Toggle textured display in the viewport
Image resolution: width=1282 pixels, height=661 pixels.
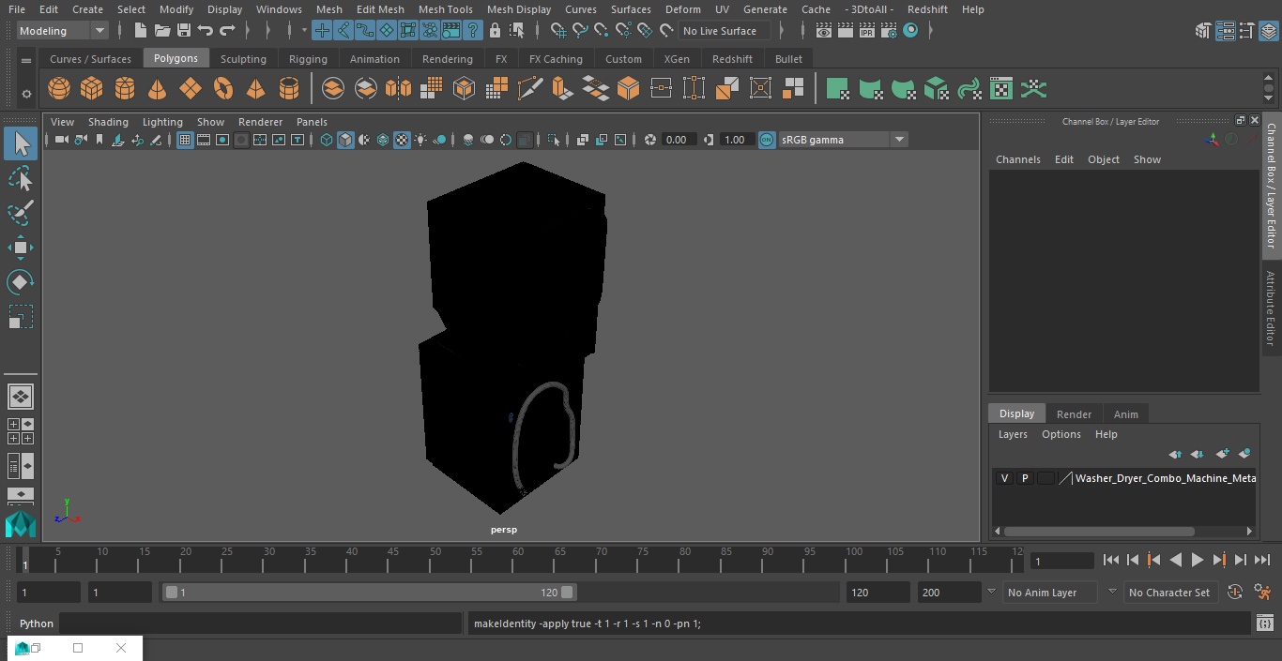point(402,140)
